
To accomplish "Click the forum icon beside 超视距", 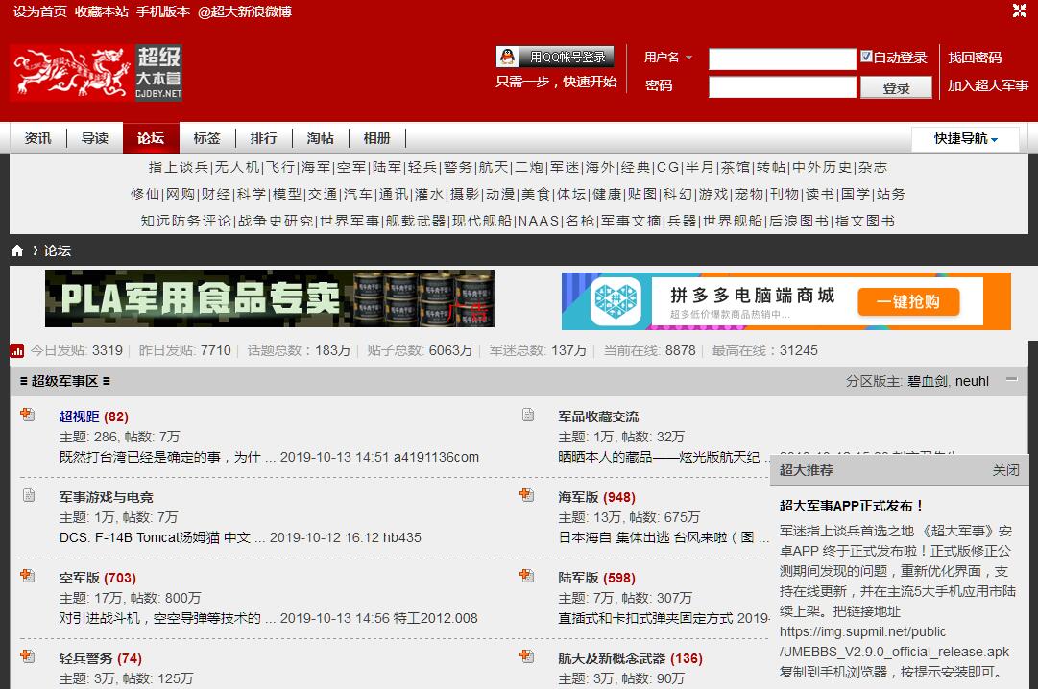I will [28, 415].
